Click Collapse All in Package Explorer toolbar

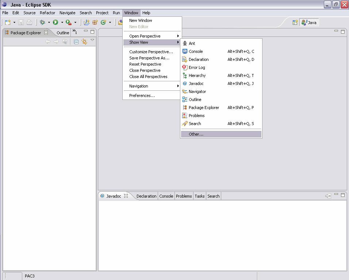tap(76, 42)
